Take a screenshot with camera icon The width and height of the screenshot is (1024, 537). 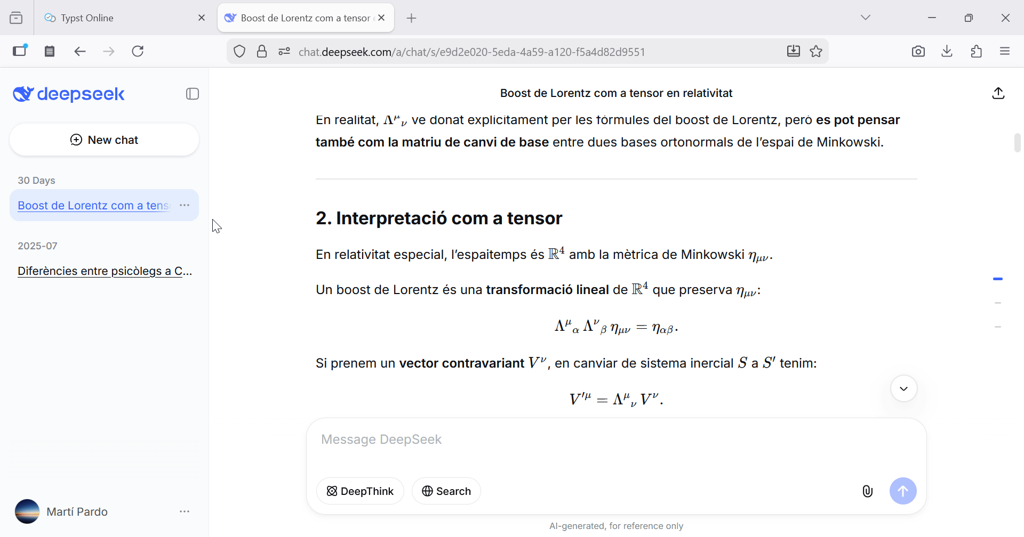pos(918,51)
